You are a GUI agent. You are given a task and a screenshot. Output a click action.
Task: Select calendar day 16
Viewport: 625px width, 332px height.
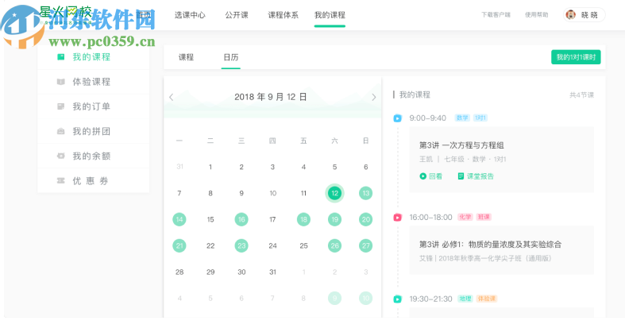[x=241, y=219]
